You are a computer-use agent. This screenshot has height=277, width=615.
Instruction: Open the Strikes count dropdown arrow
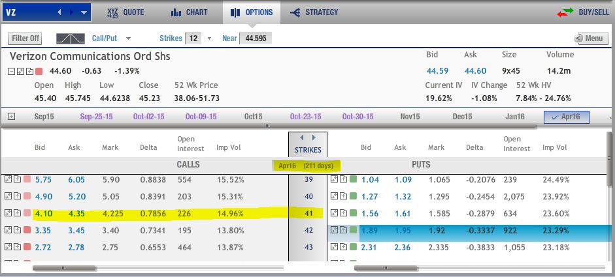[x=209, y=38]
